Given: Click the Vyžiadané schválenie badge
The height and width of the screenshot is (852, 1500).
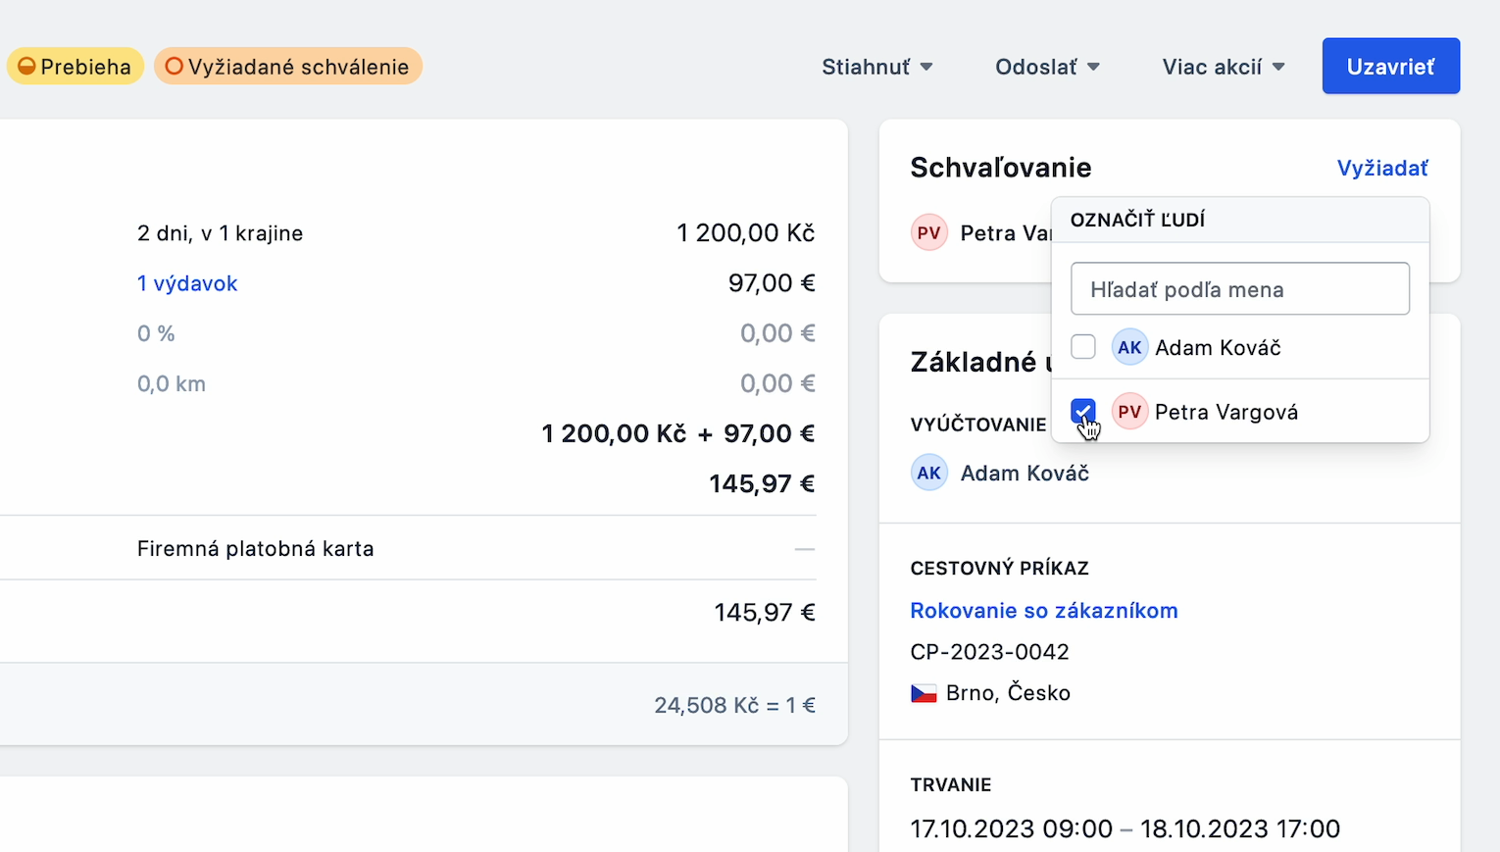Looking at the screenshot, I should [287, 66].
